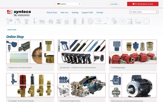Click the magnifier search icon
The image size is (163, 102).
[x=157, y=12]
